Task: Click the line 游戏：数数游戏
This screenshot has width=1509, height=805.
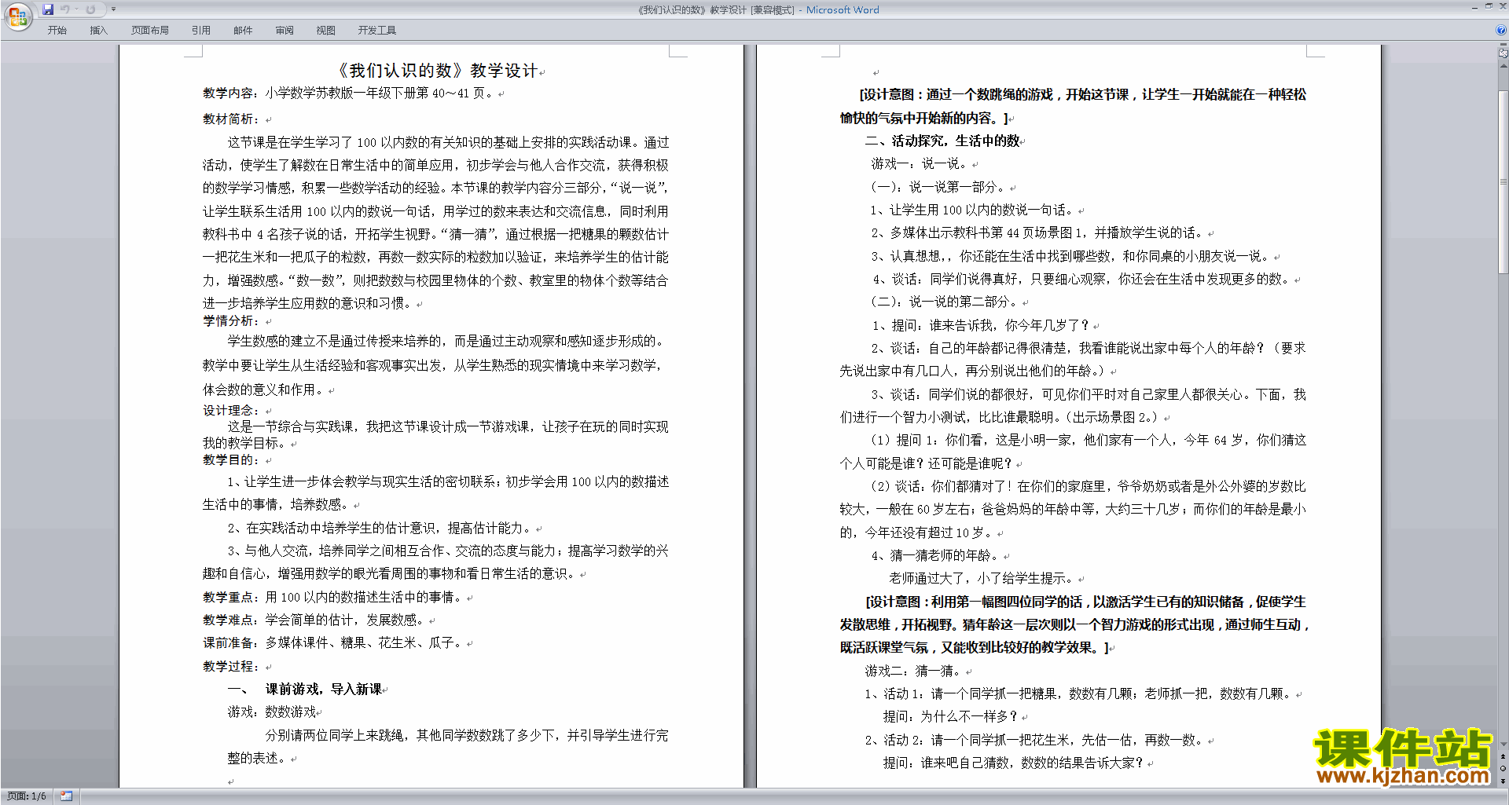Action: pos(274,712)
